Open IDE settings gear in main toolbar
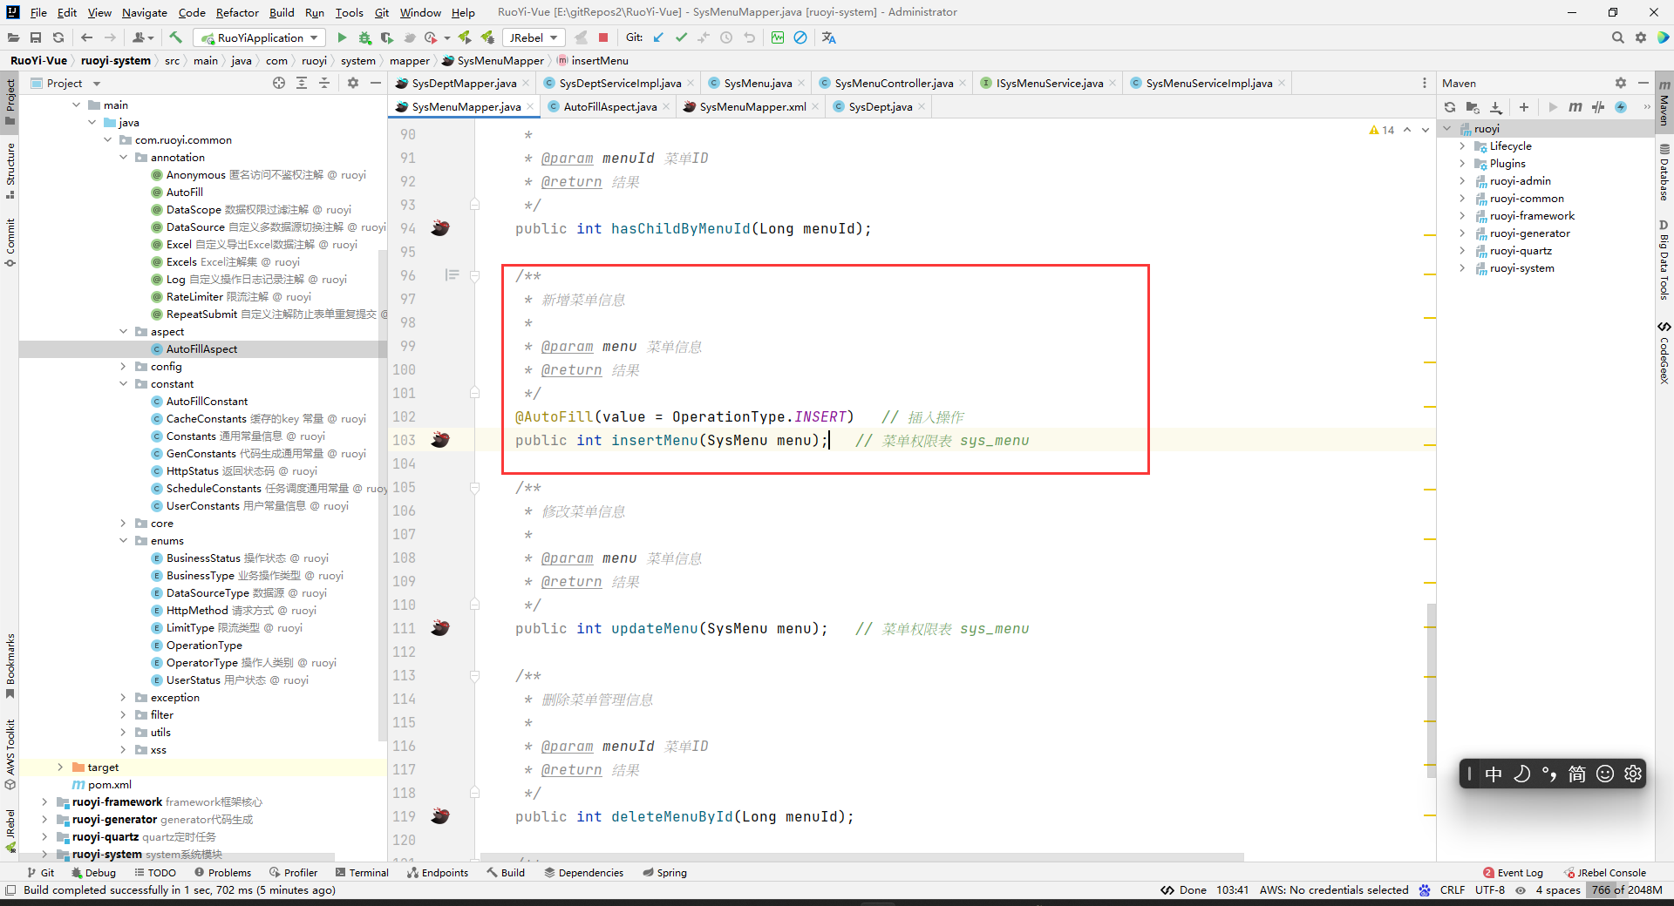The height and width of the screenshot is (906, 1674). point(1640,37)
